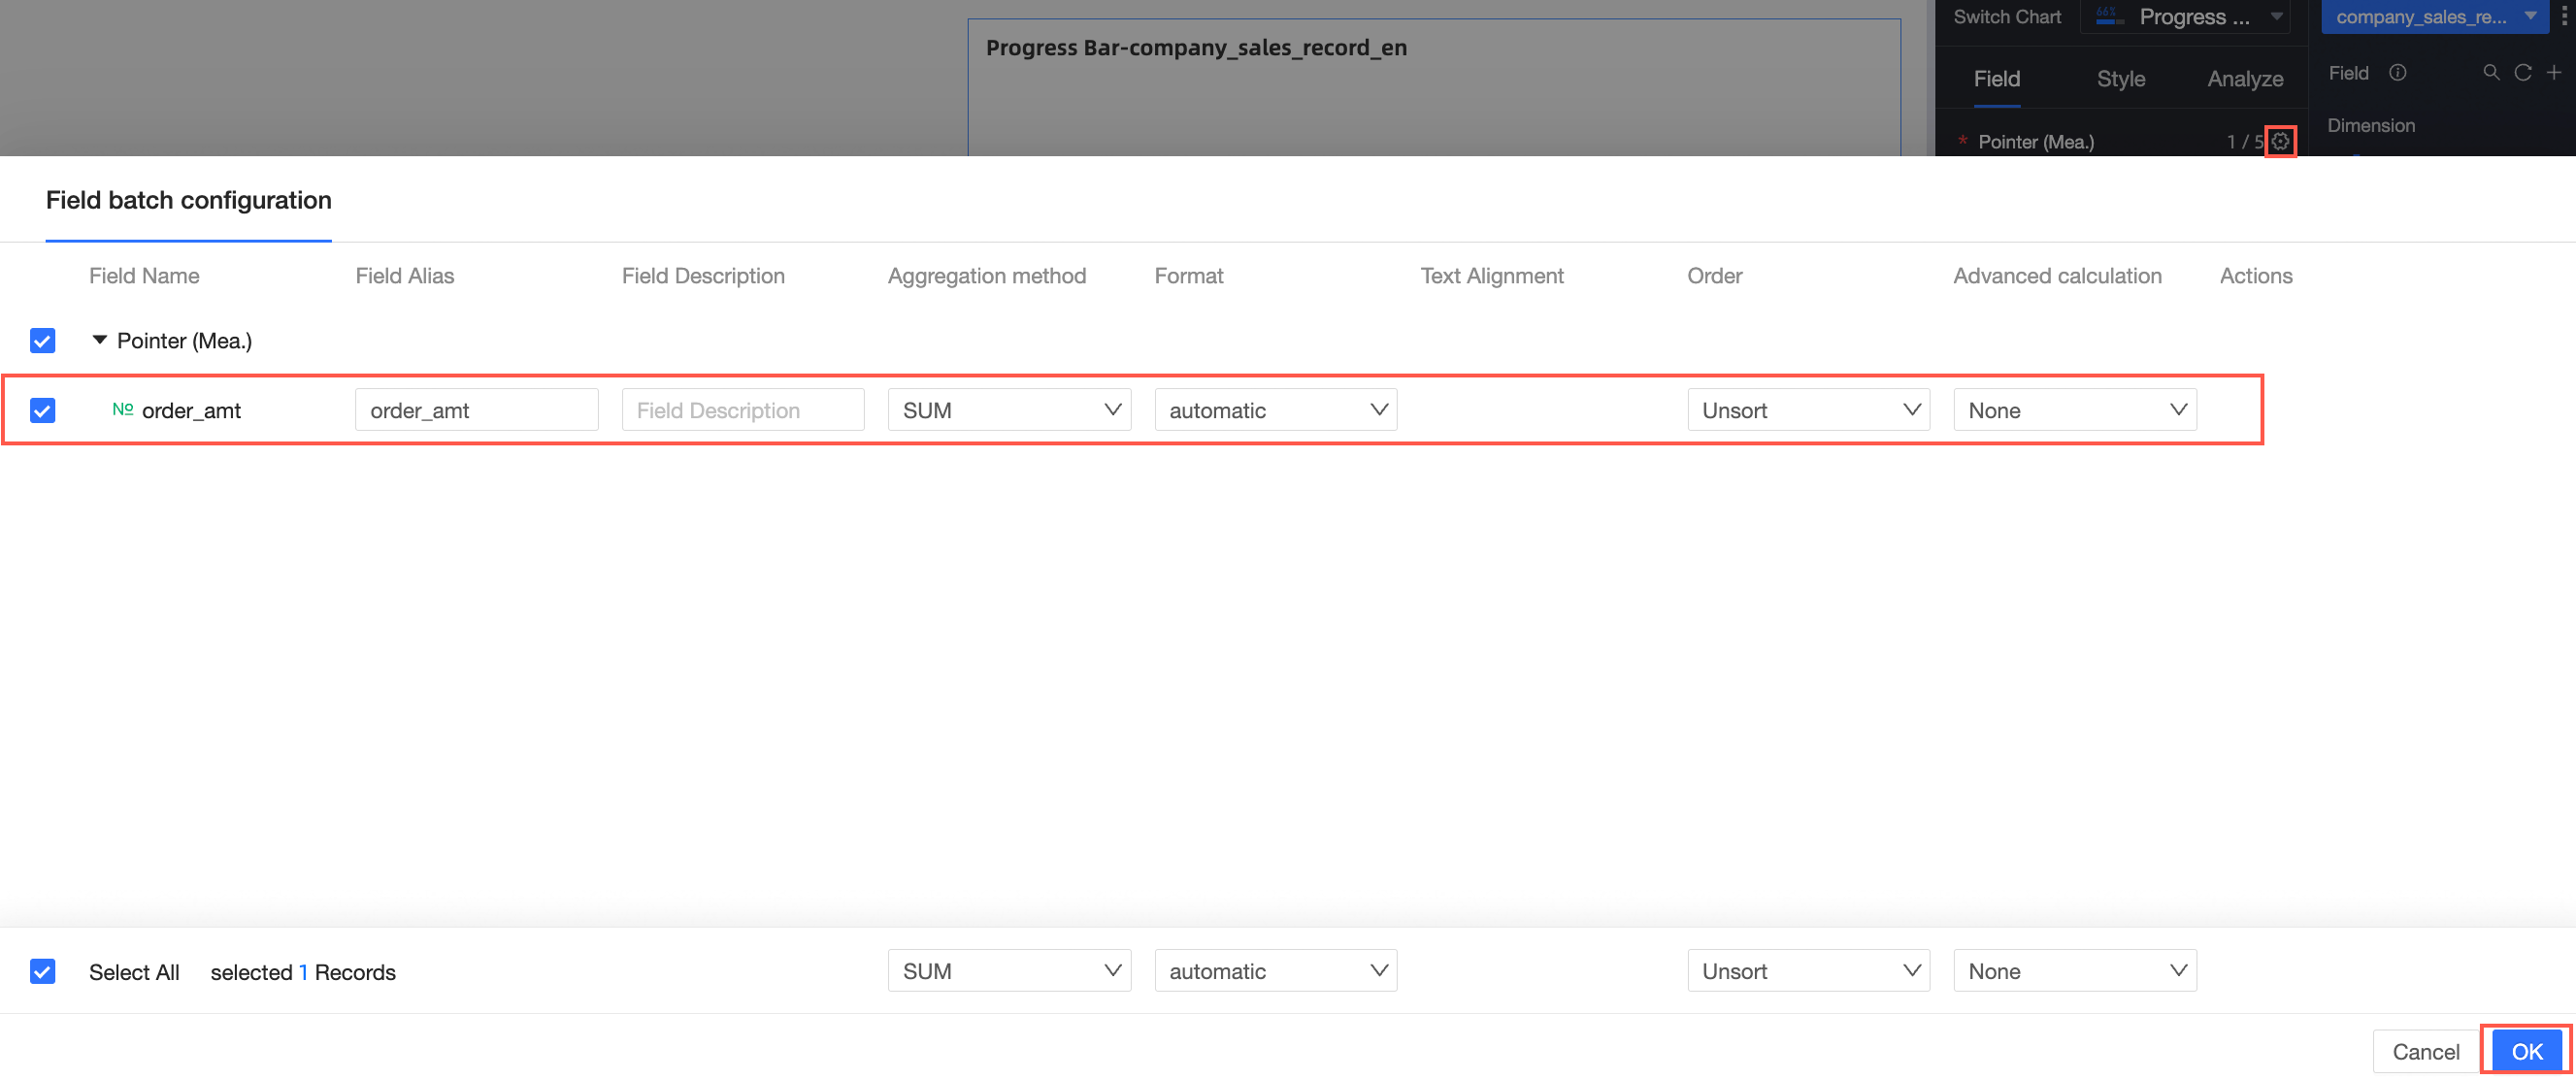Collapse the Pointer (Mea.) group triangle
The height and width of the screenshot is (1079, 2576).
(99, 340)
